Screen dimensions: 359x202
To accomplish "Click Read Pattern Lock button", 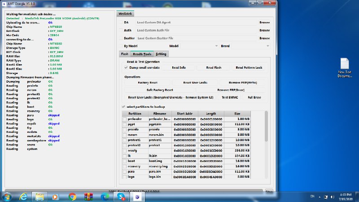I will tap(249, 68).
